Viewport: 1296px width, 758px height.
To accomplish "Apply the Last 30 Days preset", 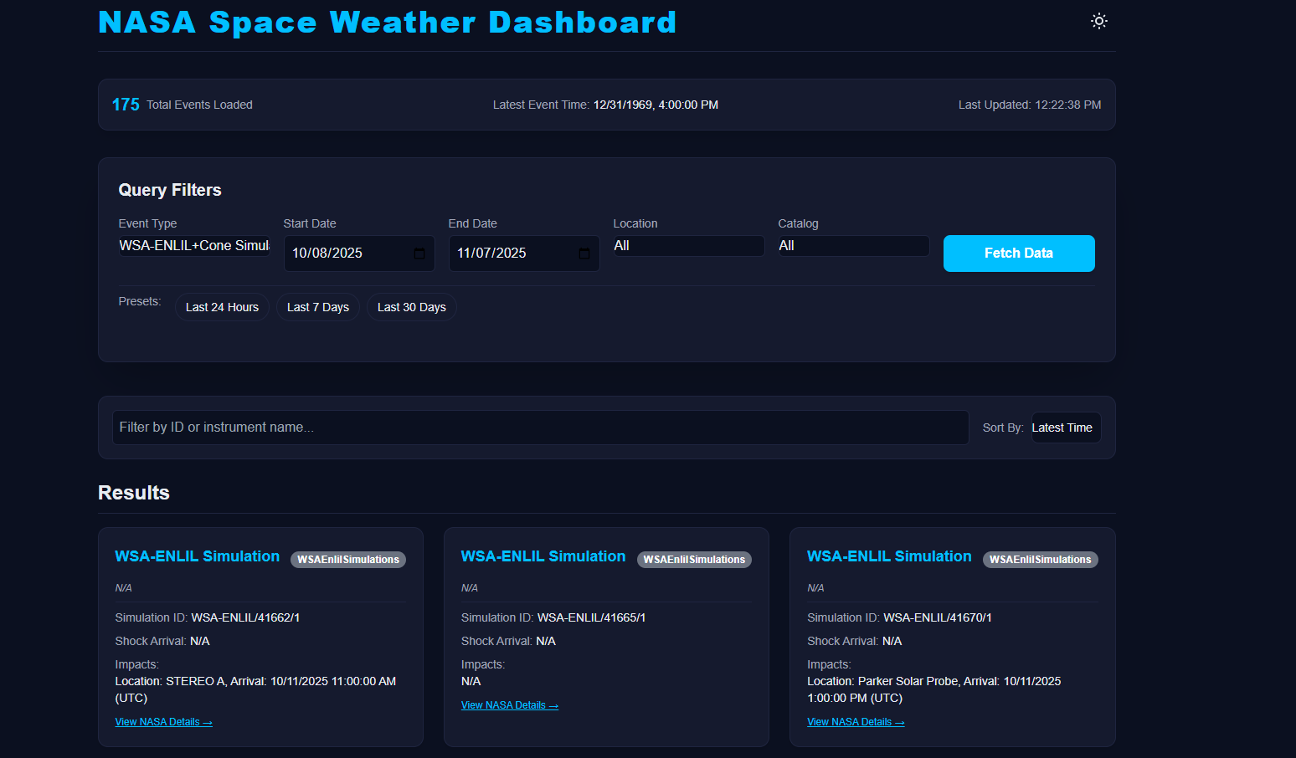I will [411, 306].
